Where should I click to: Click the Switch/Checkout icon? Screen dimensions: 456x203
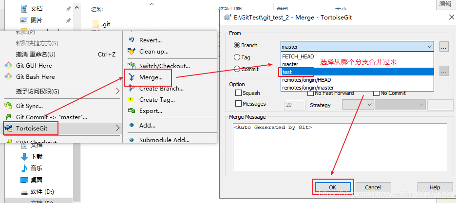[x=132, y=66]
